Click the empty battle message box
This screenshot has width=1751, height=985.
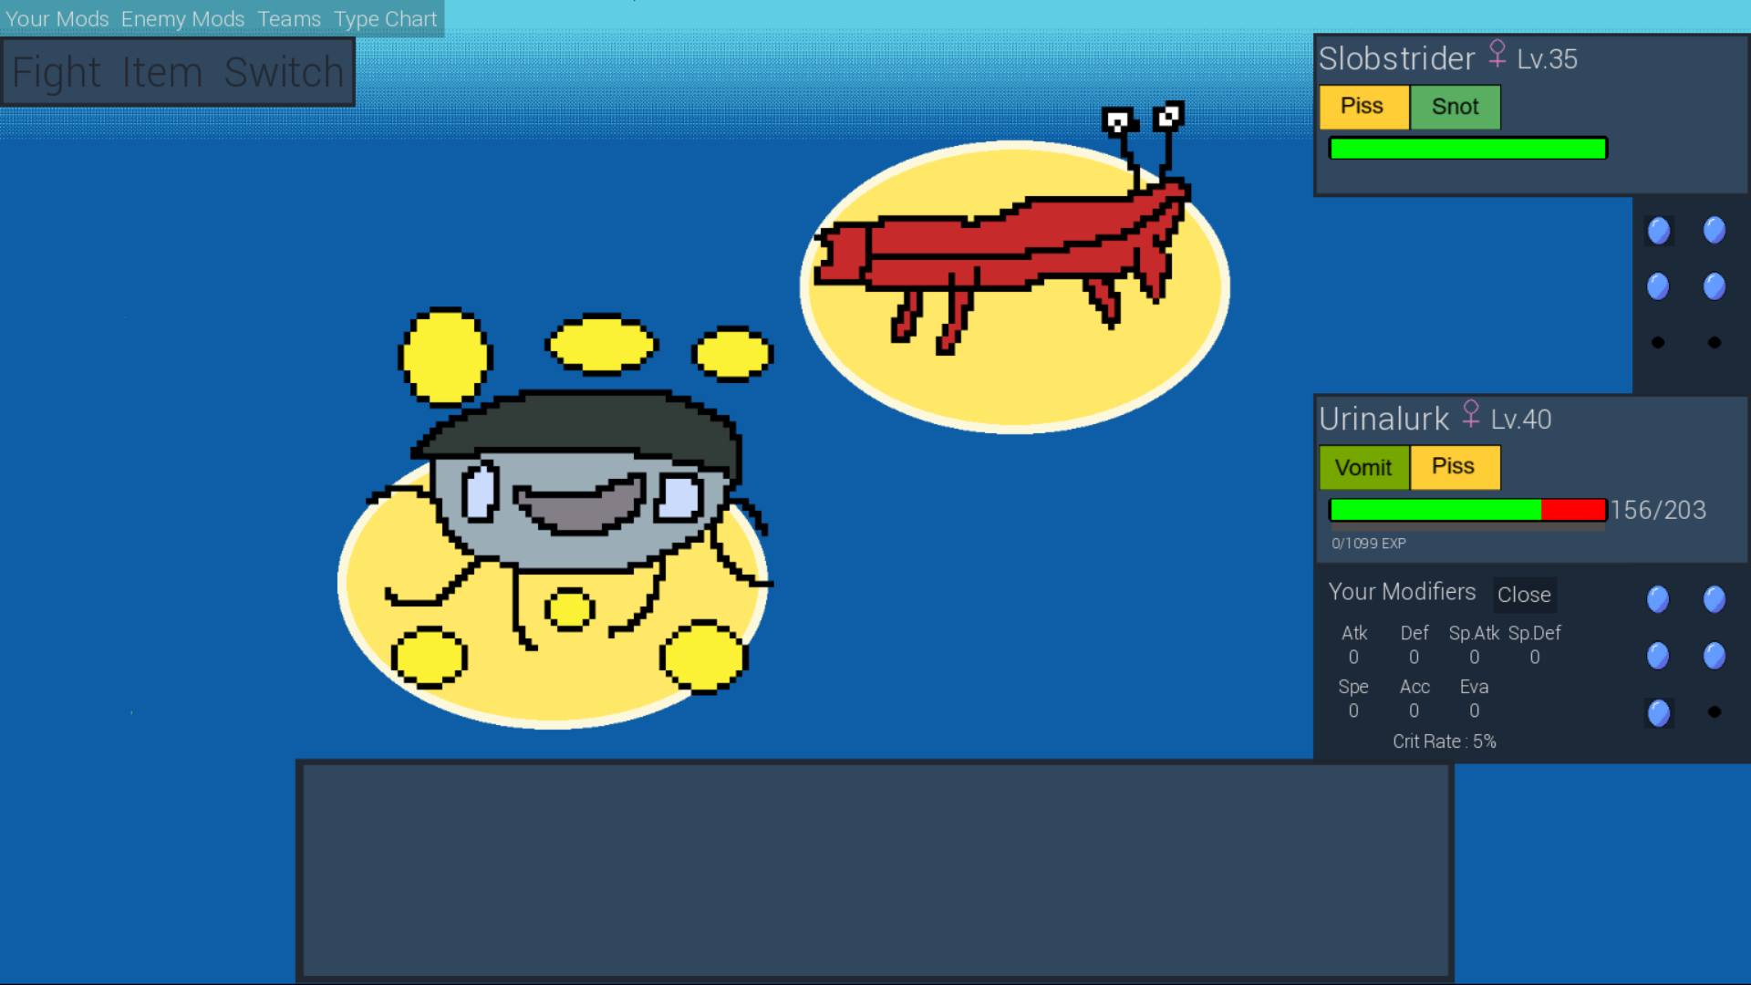pyautogui.click(x=875, y=871)
